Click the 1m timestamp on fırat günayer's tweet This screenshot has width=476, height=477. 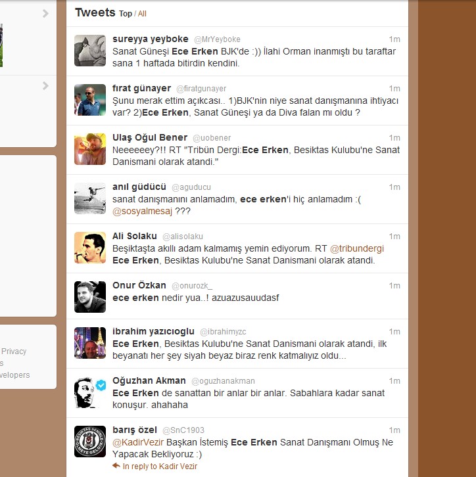(394, 89)
